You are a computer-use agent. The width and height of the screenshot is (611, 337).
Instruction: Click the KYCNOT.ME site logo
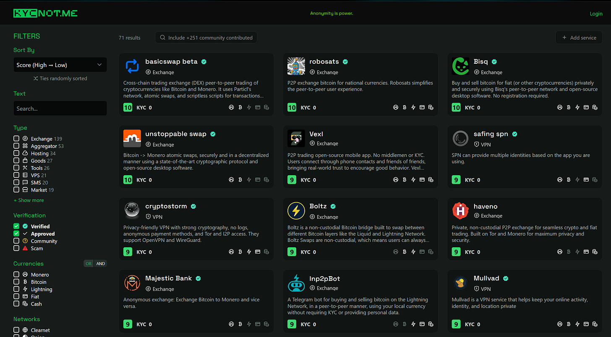point(45,13)
